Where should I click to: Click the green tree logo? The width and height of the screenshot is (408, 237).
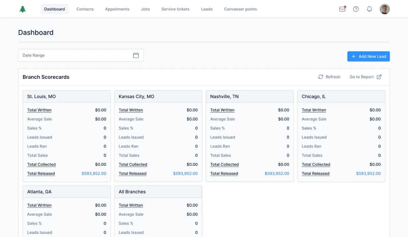[23, 9]
